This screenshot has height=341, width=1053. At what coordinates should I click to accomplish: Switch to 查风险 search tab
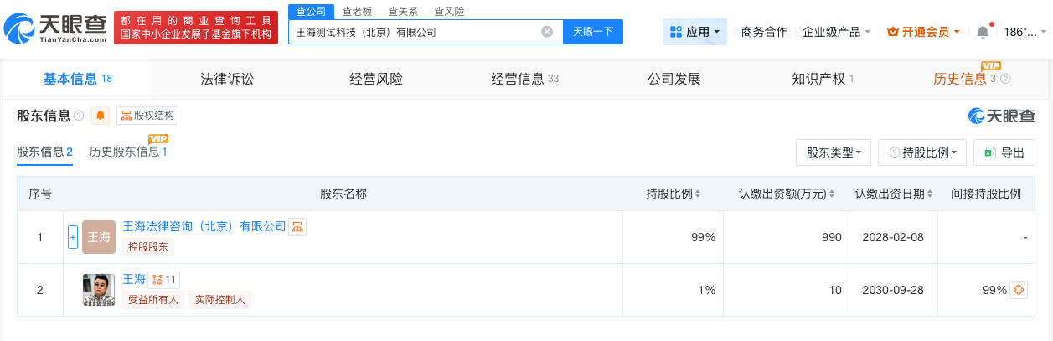[x=449, y=11]
